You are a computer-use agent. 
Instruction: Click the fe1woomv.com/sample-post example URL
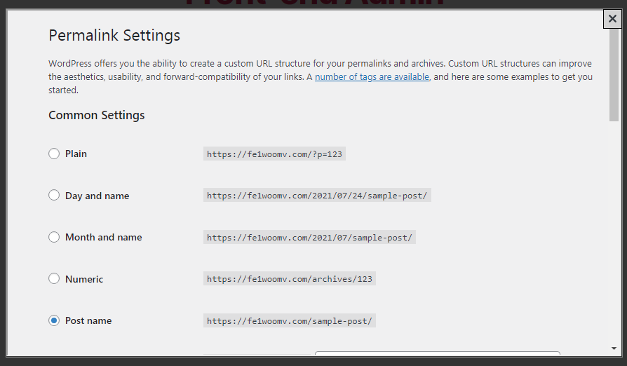point(290,320)
